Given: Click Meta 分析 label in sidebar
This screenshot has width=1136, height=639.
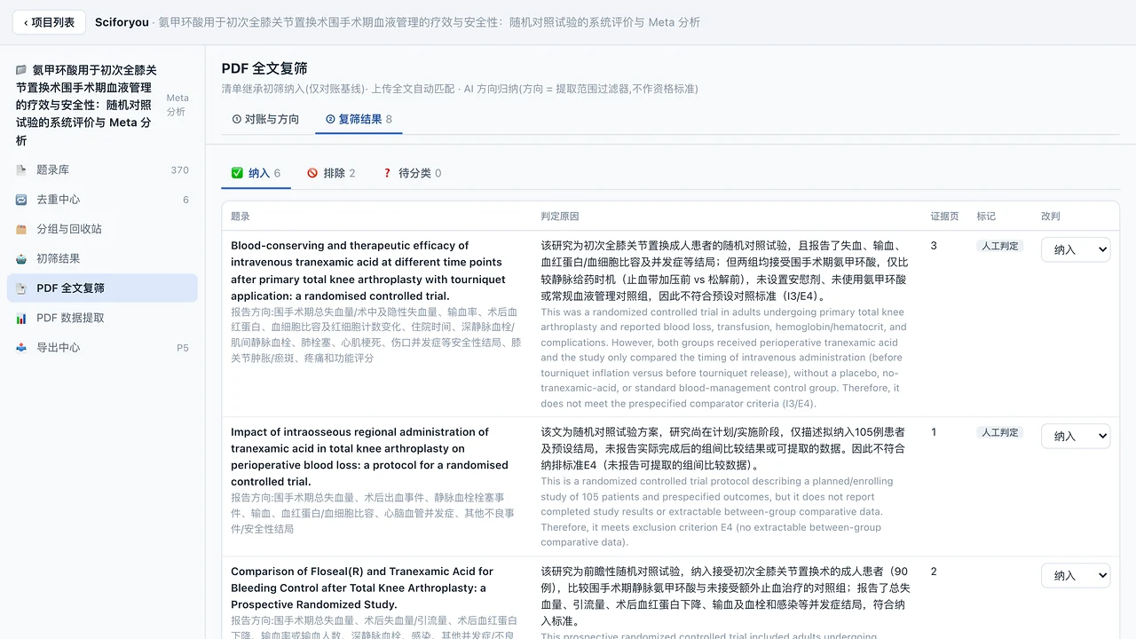Looking at the screenshot, I should coord(177,105).
